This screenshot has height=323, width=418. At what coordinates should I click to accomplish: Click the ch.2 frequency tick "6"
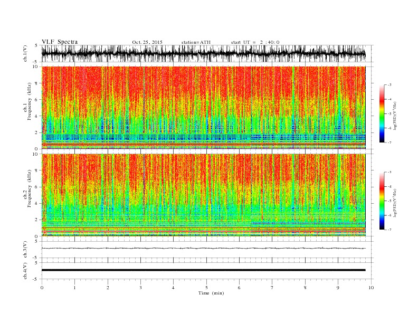coord(37,187)
